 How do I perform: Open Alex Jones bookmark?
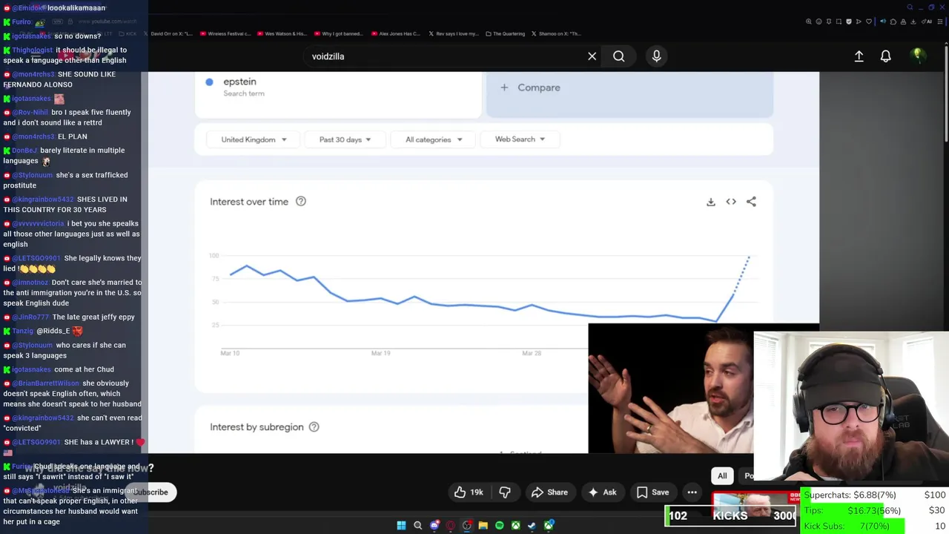396,33
